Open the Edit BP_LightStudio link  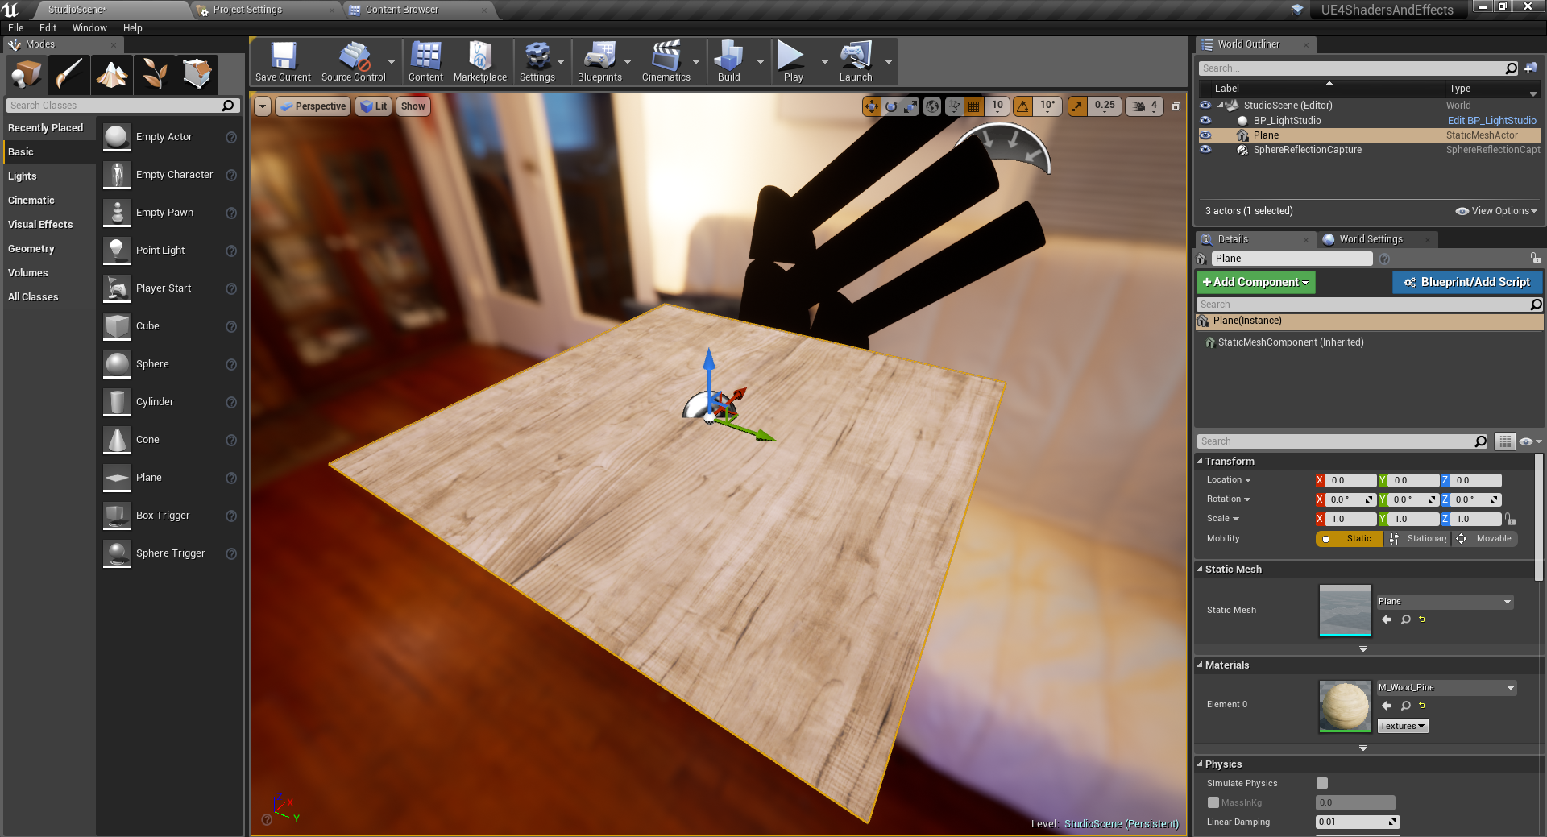tap(1491, 121)
